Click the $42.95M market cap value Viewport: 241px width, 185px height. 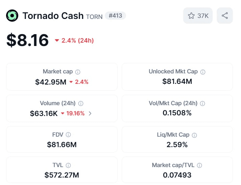click(51, 82)
